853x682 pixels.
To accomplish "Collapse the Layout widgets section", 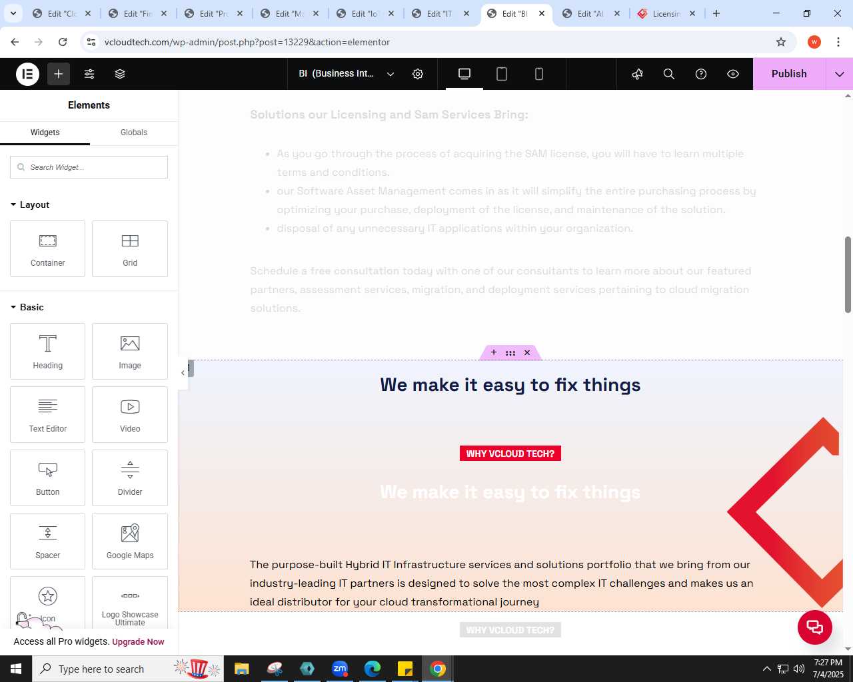I will pos(30,204).
